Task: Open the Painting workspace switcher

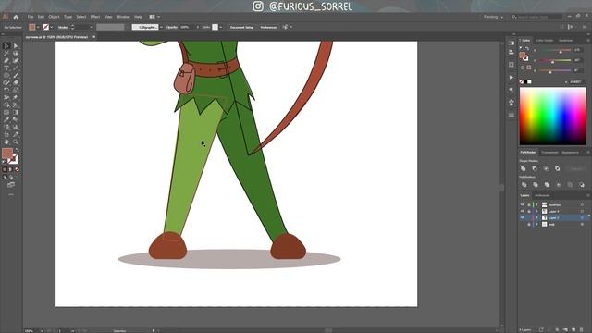Action: coord(493,17)
